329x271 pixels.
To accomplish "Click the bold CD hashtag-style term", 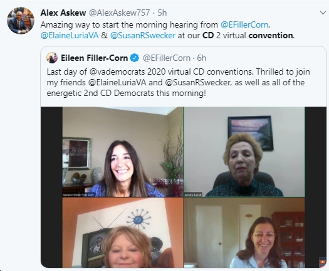I will pyautogui.click(x=208, y=35).
